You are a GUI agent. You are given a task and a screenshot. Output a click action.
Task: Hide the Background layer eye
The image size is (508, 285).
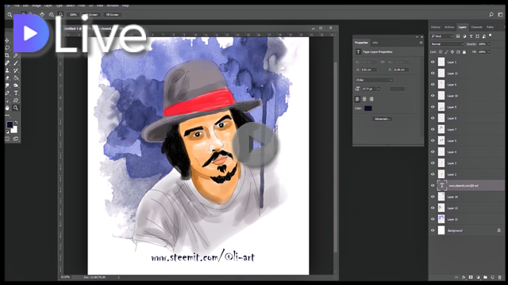433,230
